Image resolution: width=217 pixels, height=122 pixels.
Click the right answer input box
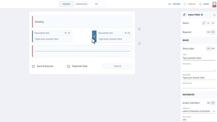click(115, 39)
